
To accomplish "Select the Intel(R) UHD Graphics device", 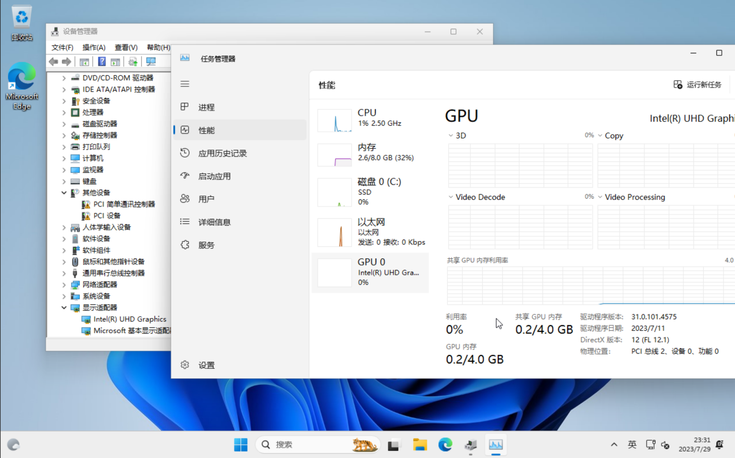I will [x=130, y=319].
